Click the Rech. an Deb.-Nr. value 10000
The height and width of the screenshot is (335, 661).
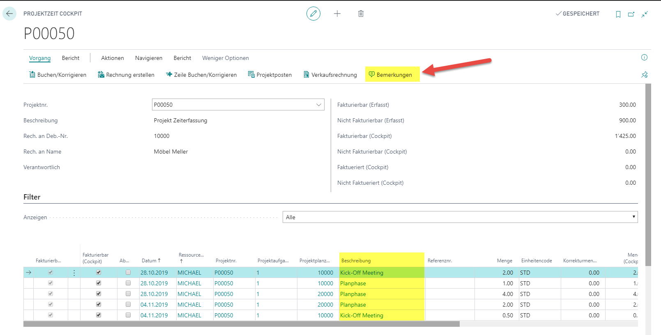coord(162,136)
